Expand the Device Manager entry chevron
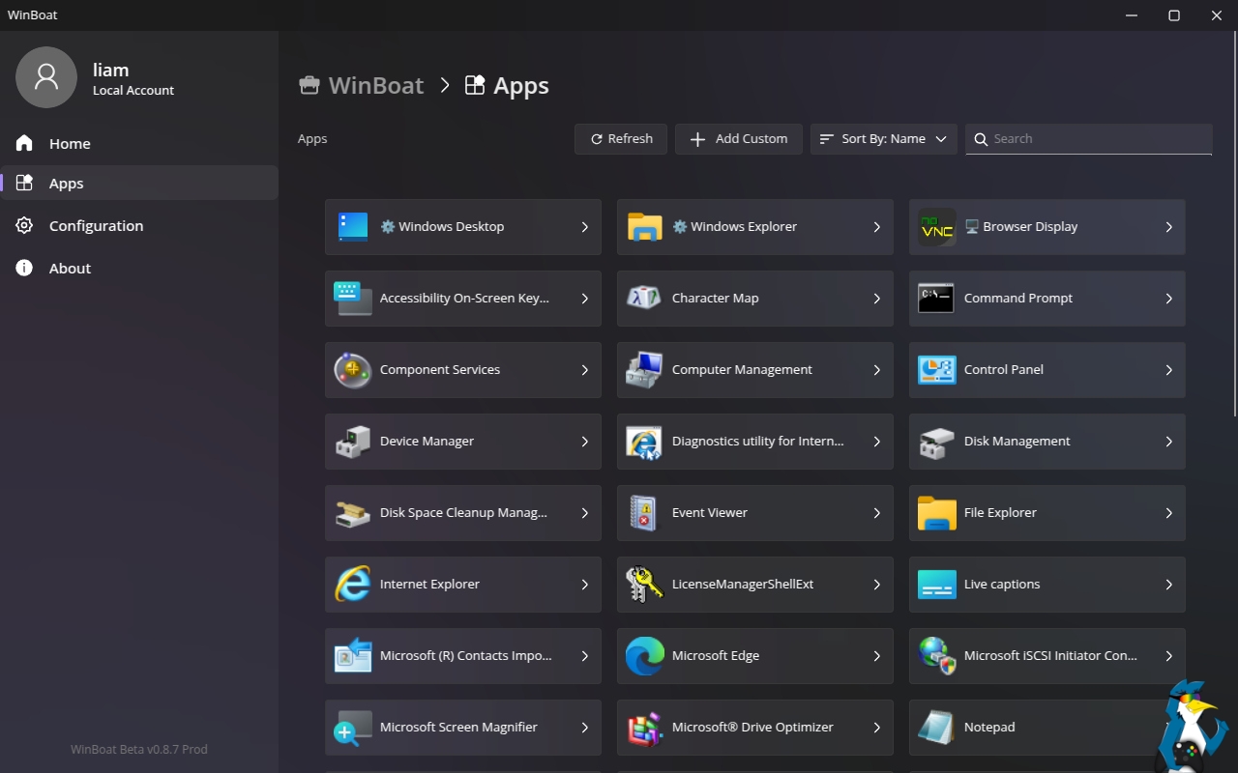The image size is (1238, 773). pos(584,442)
